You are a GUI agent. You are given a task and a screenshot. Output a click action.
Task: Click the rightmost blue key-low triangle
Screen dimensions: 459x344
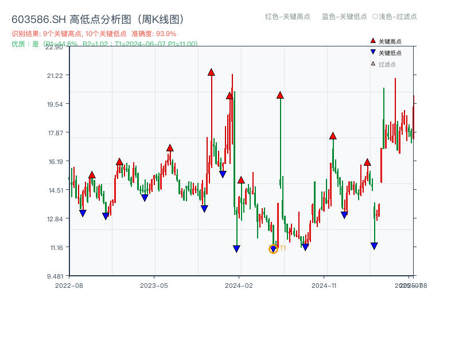click(374, 245)
